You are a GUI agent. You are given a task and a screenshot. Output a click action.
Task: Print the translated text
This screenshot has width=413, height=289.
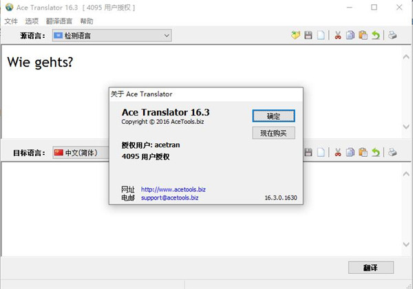pyautogui.click(x=392, y=152)
